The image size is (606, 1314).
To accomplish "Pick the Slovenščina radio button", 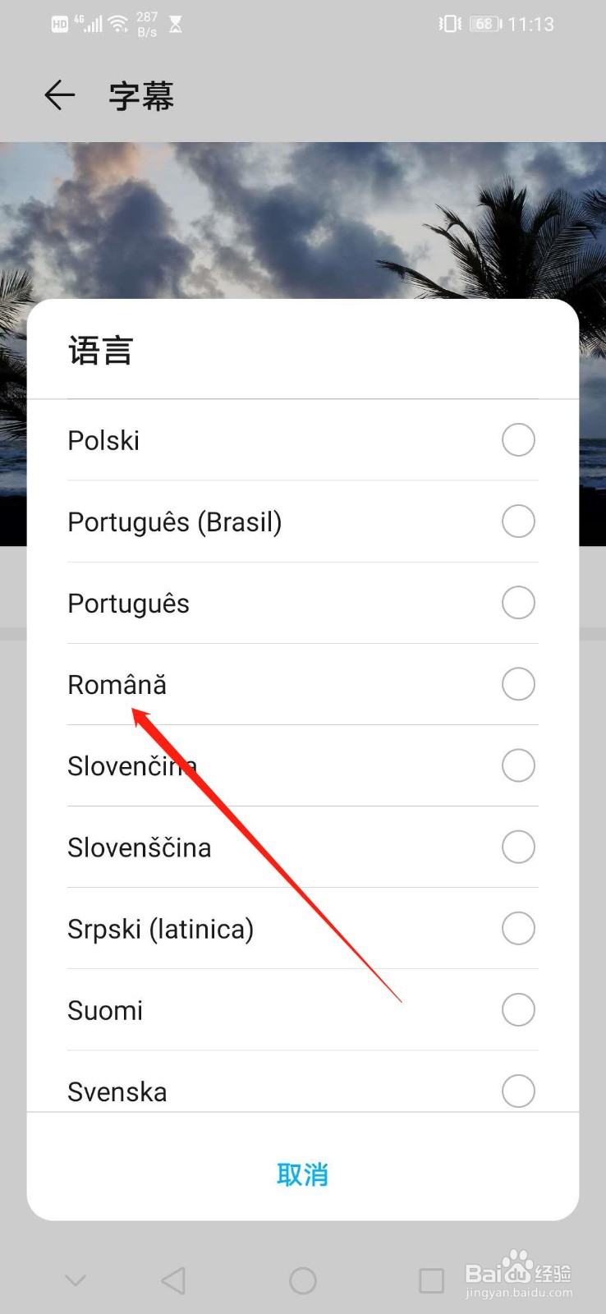I will [518, 847].
